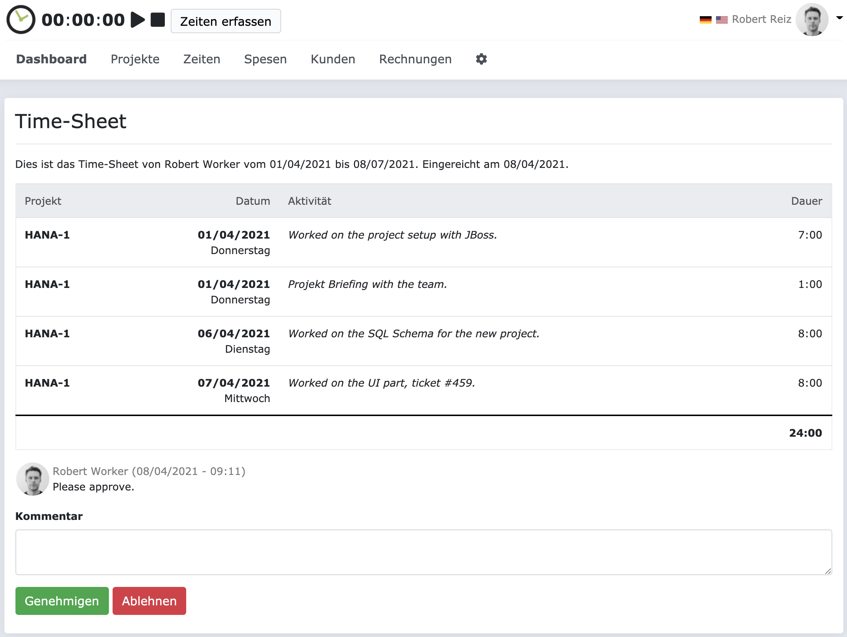
Task: Stop the timer with square button
Action: pos(157,20)
